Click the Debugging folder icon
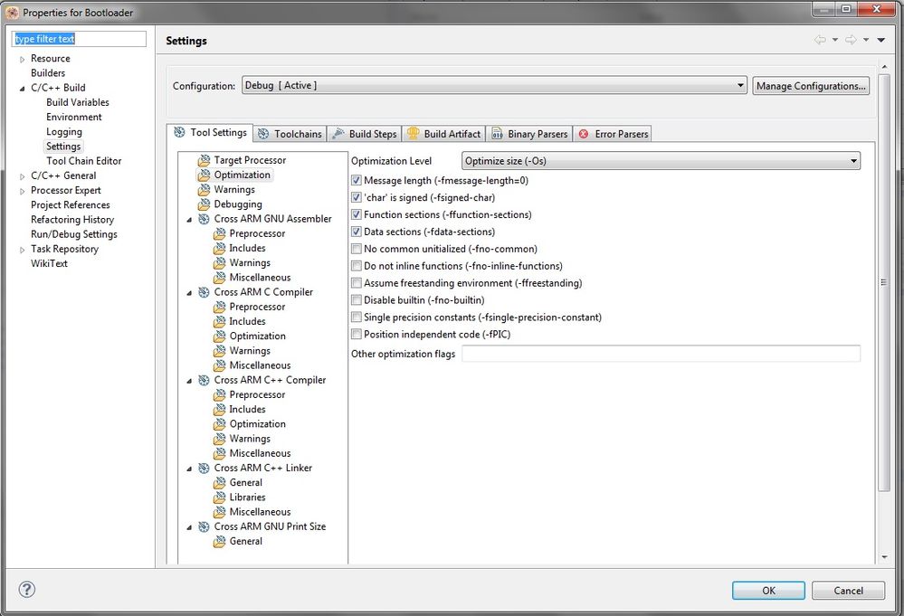This screenshot has height=616, width=904. (x=204, y=204)
